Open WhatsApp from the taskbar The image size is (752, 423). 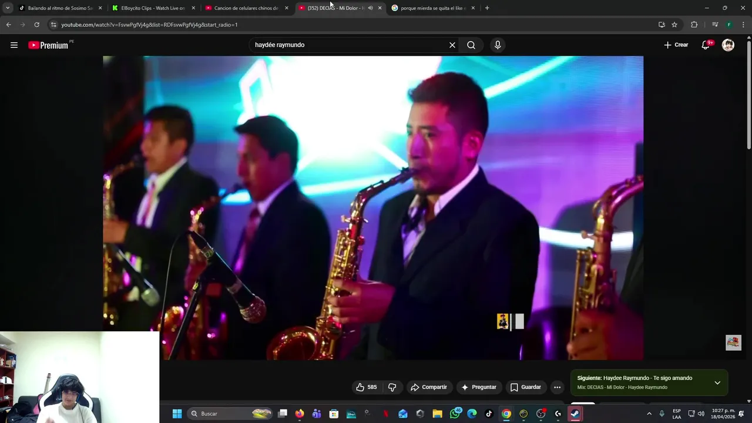point(455,414)
